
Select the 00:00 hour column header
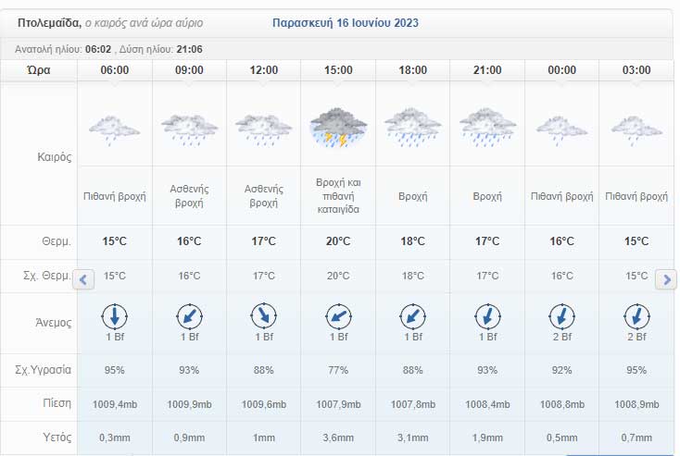pyautogui.click(x=561, y=70)
